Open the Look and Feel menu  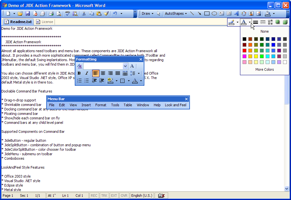click(x=175, y=105)
